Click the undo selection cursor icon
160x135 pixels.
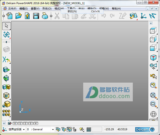pos(153,76)
